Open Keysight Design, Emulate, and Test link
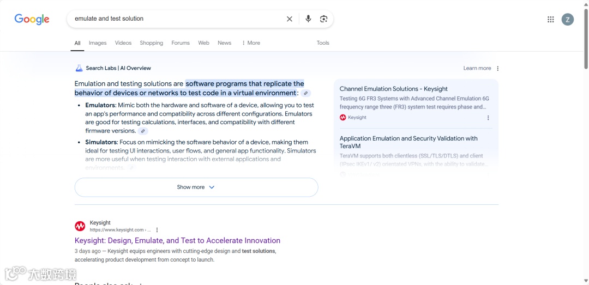 pyautogui.click(x=177, y=240)
